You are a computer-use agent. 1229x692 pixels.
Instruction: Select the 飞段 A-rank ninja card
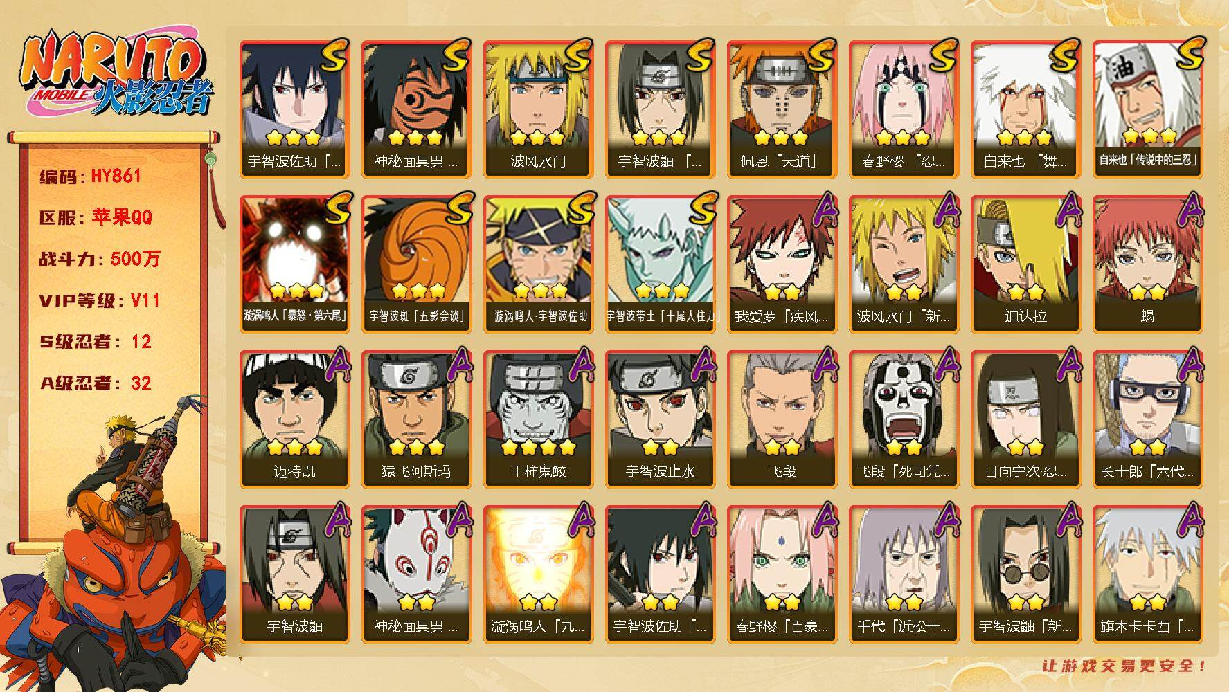pyautogui.click(x=782, y=419)
